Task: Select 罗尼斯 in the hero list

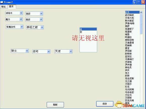Action: pos(132,51)
